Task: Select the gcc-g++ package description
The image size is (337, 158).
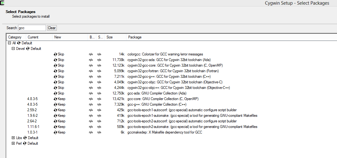Action: pyautogui.click(x=157, y=104)
